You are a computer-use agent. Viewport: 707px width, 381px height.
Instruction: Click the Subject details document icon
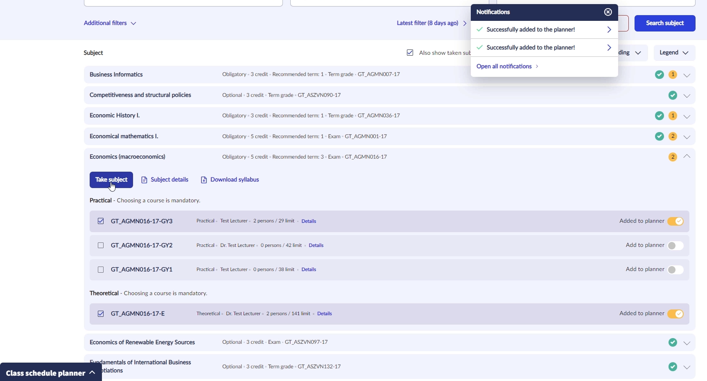point(144,180)
